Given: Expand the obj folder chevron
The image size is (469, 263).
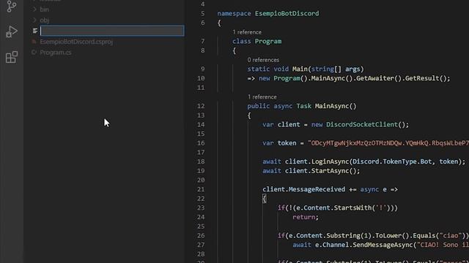Looking at the screenshot, I should click(x=34, y=20).
